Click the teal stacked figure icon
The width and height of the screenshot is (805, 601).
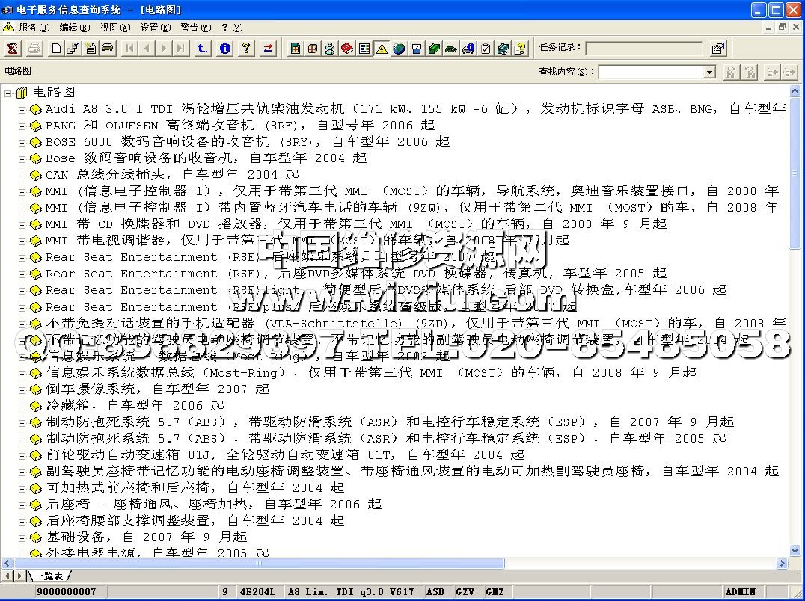coord(330,49)
